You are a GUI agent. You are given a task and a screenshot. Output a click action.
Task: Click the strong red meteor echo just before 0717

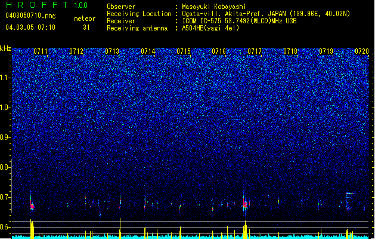(x=245, y=204)
